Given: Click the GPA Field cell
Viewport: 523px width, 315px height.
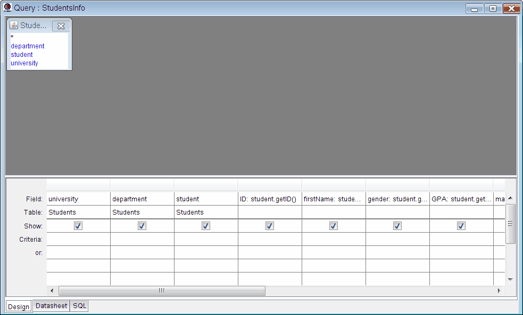Looking at the screenshot, I should click(462, 199).
